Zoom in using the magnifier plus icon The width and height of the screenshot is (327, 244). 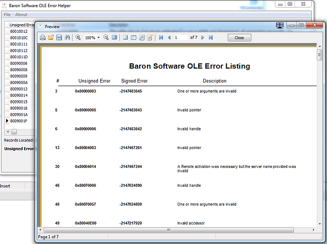click(x=78, y=37)
